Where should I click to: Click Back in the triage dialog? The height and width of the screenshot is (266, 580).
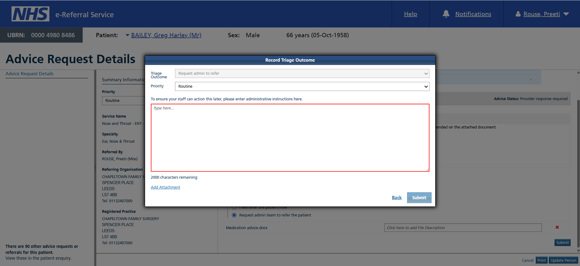[397, 198]
